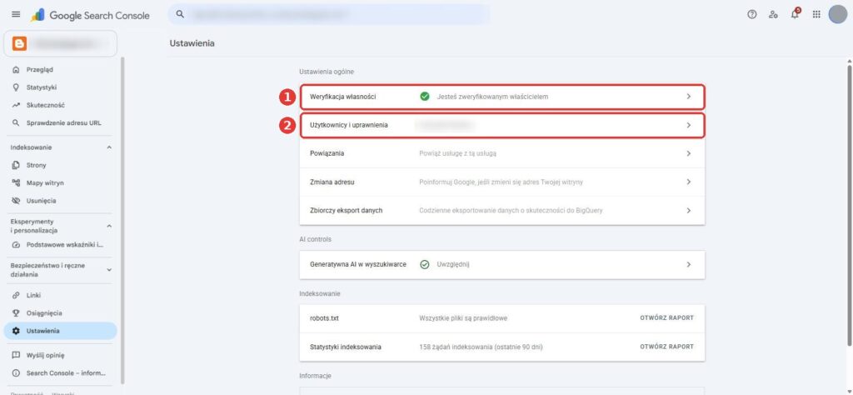Screen dimensions: 853x395
Task: Open the account avatar menu
Action: (x=837, y=15)
